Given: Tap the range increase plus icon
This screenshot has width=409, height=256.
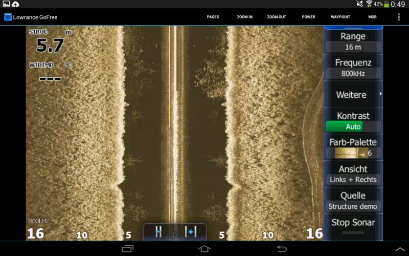Looking at the screenshot, I should [x=191, y=232].
